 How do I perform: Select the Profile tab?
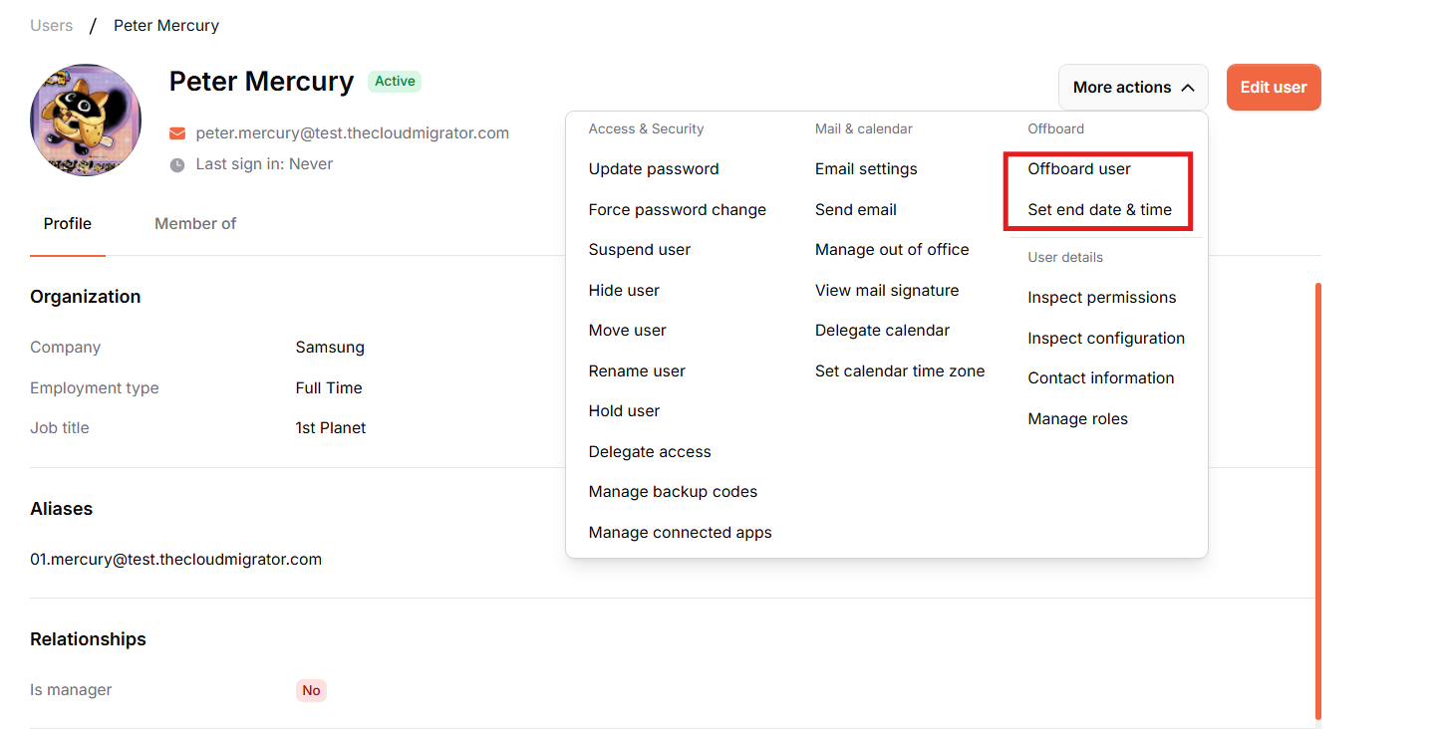pos(68,224)
